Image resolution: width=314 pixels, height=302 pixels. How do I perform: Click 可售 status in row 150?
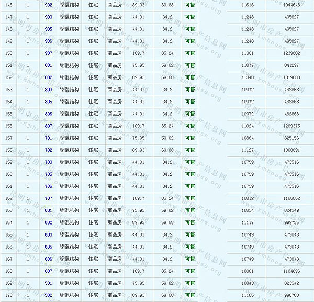coord(190,53)
